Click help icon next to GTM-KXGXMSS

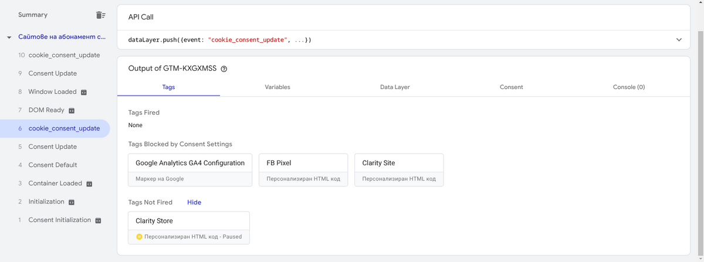click(224, 69)
